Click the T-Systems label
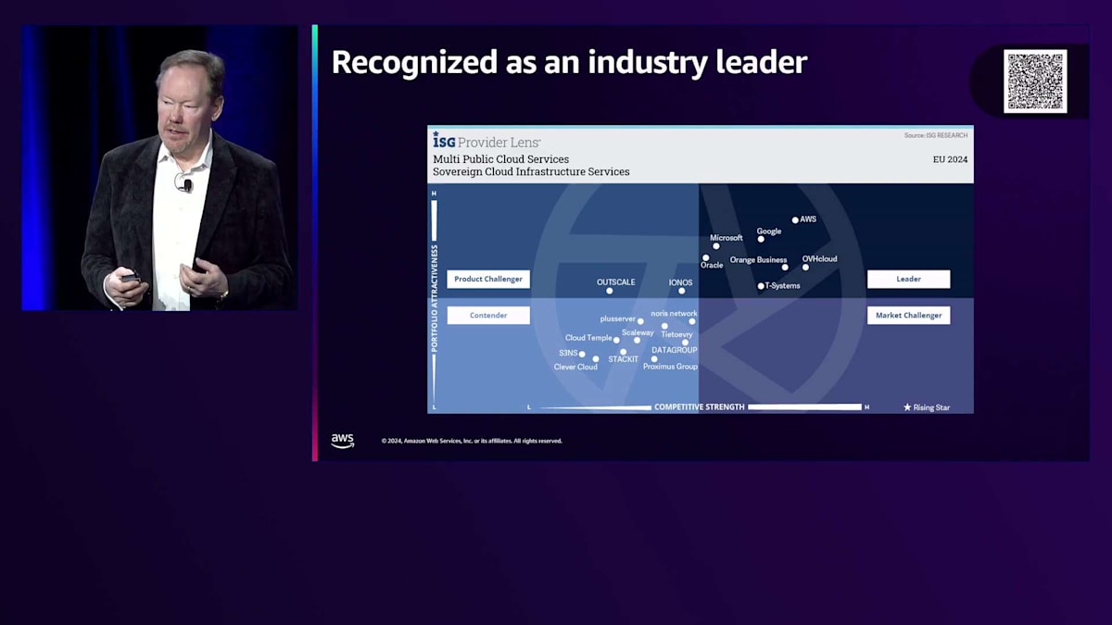This screenshot has height=625, width=1112. coord(782,286)
